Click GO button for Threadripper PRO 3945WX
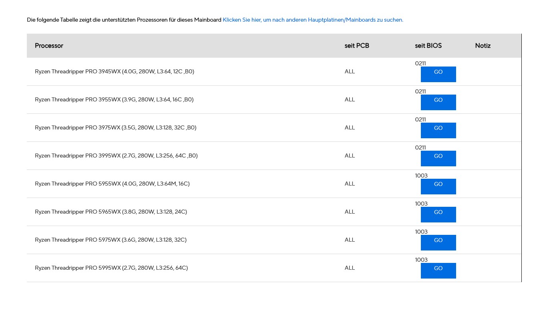 tap(438, 74)
